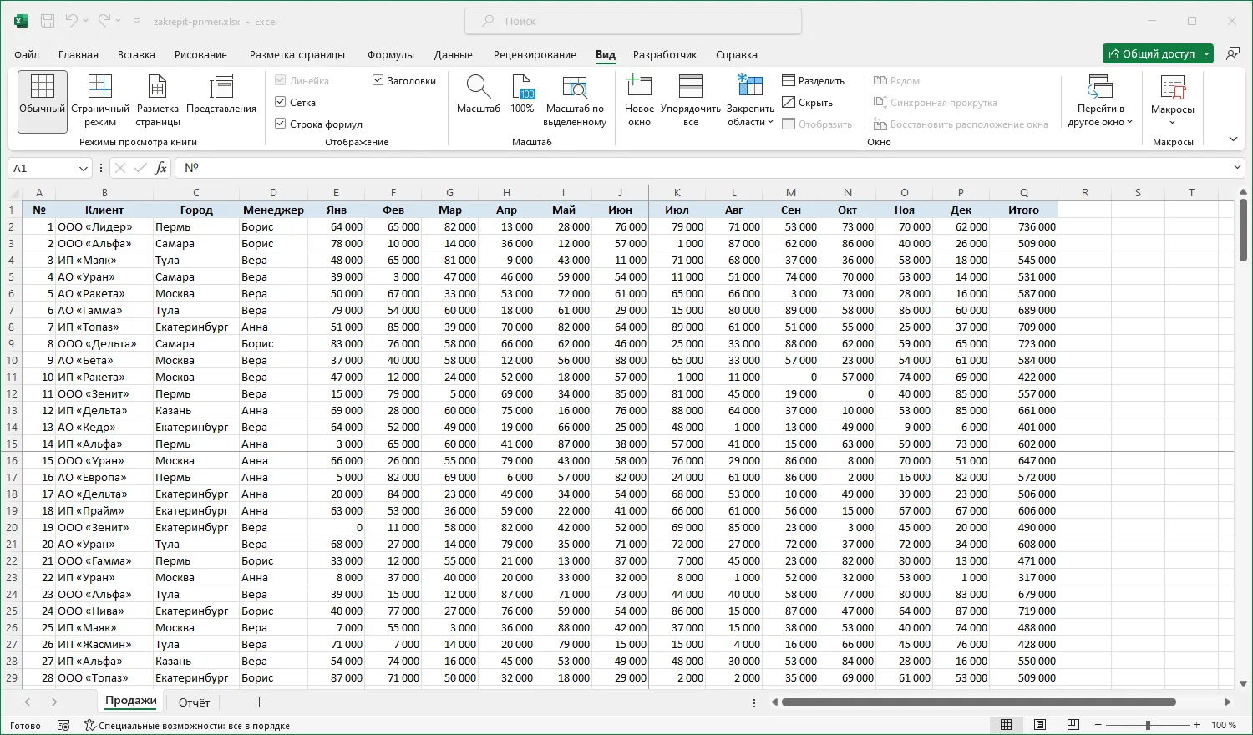The image size is (1253, 735).
Task: Open the Zoom (Масштаб) dialog
Action: (x=479, y=94)
